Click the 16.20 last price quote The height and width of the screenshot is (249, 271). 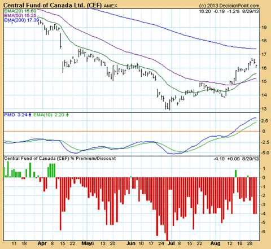pos(205,11)
